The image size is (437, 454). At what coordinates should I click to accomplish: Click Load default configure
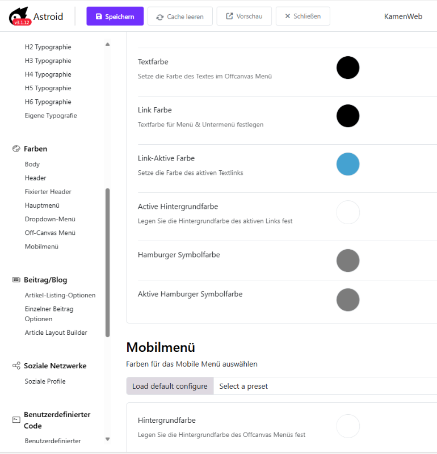(170, 386)
